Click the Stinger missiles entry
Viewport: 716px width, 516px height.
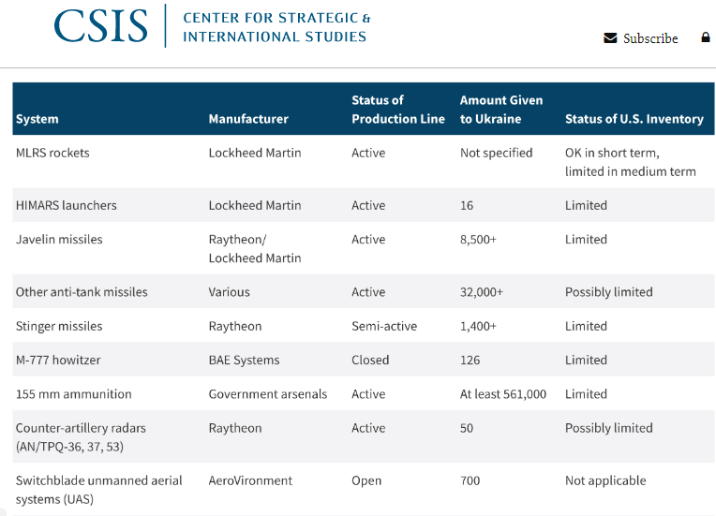pos(59,326)
